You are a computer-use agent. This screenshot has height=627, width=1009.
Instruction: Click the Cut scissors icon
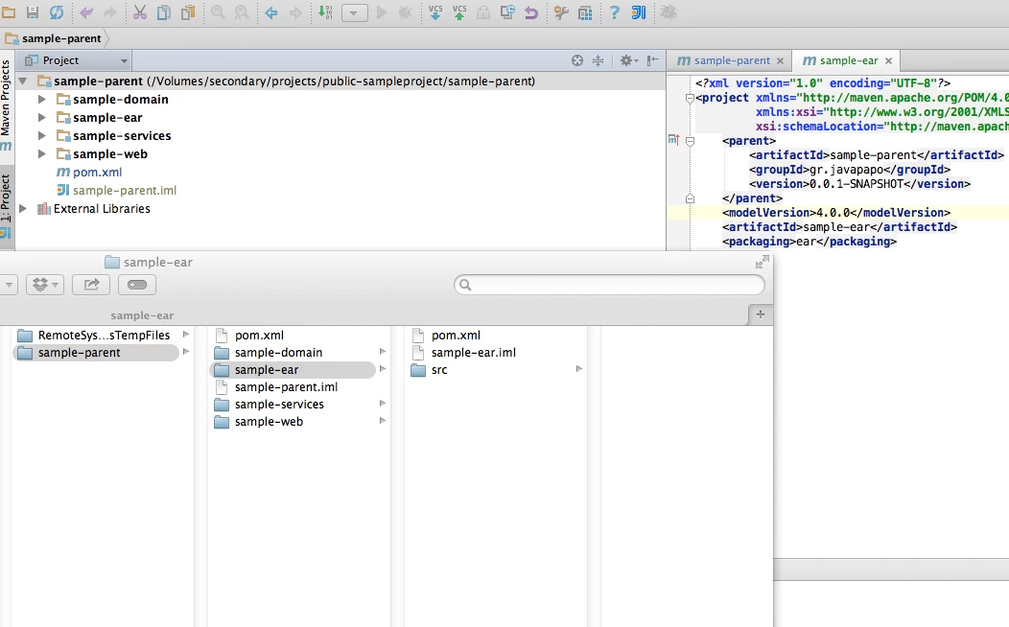click(140, 12)
